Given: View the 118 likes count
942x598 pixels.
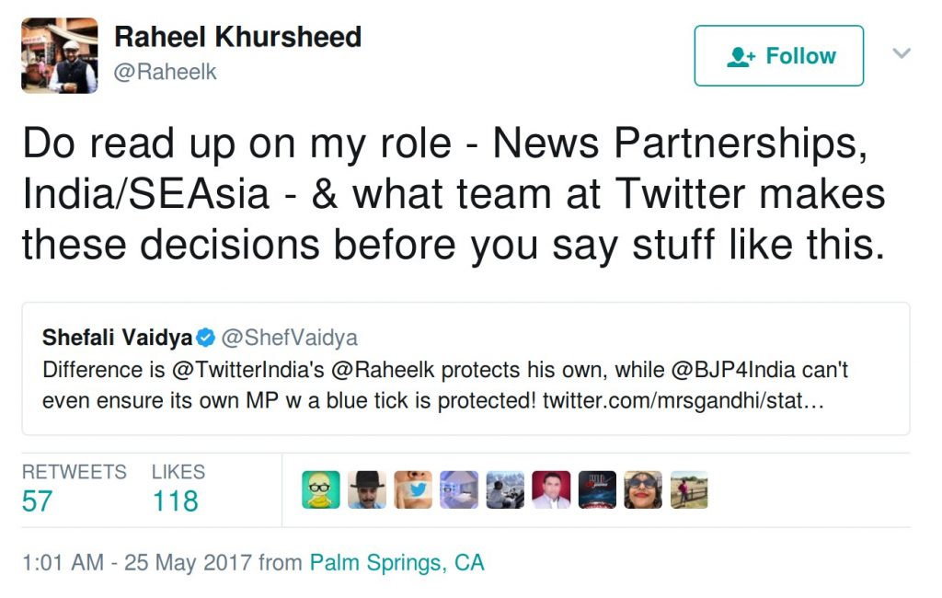Looking at the screenshot, I should [175, 501].
